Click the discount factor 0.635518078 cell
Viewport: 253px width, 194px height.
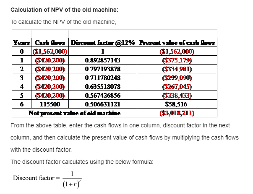pos(103,87)
